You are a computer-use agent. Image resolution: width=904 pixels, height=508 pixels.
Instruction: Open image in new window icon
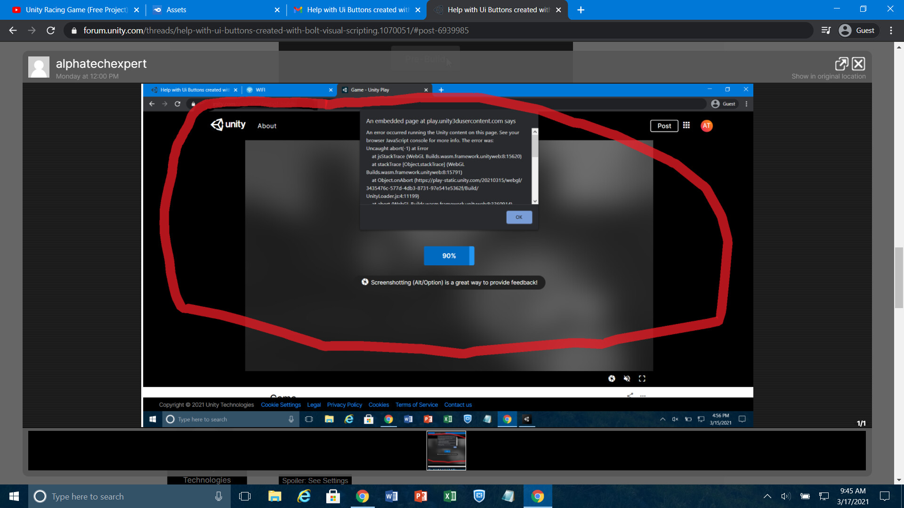[841, 63]
